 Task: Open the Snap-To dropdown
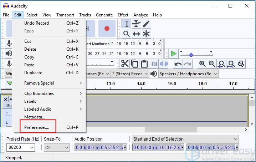tap(57, 147)
